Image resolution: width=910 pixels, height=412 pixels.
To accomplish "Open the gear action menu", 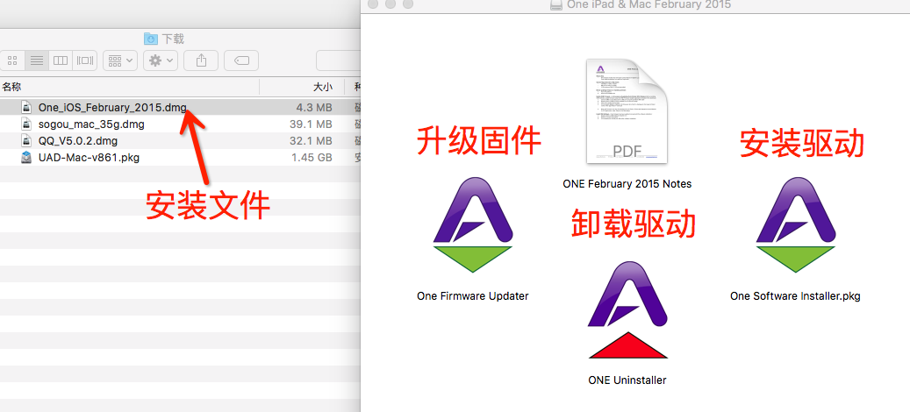I will [x=161, y=60].
